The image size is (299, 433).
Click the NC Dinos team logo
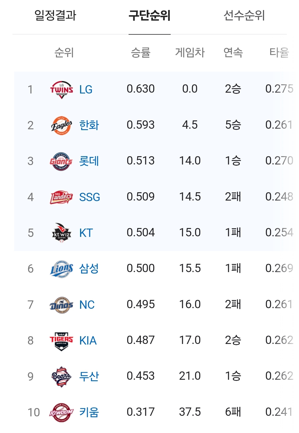tap(62, 305)
